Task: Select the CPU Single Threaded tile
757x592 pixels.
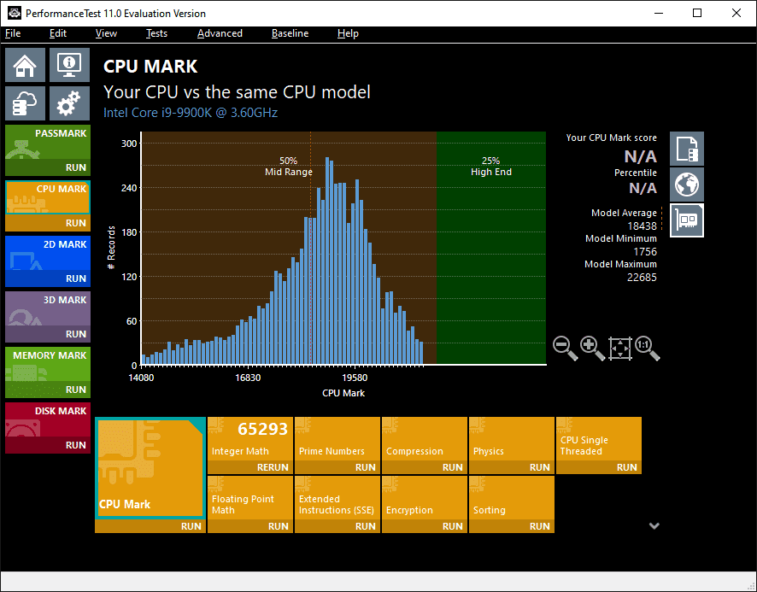Action: tap(599, 439)
